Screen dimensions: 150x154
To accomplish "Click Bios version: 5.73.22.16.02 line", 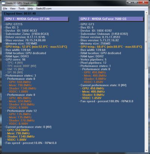I will pos(99,40).
